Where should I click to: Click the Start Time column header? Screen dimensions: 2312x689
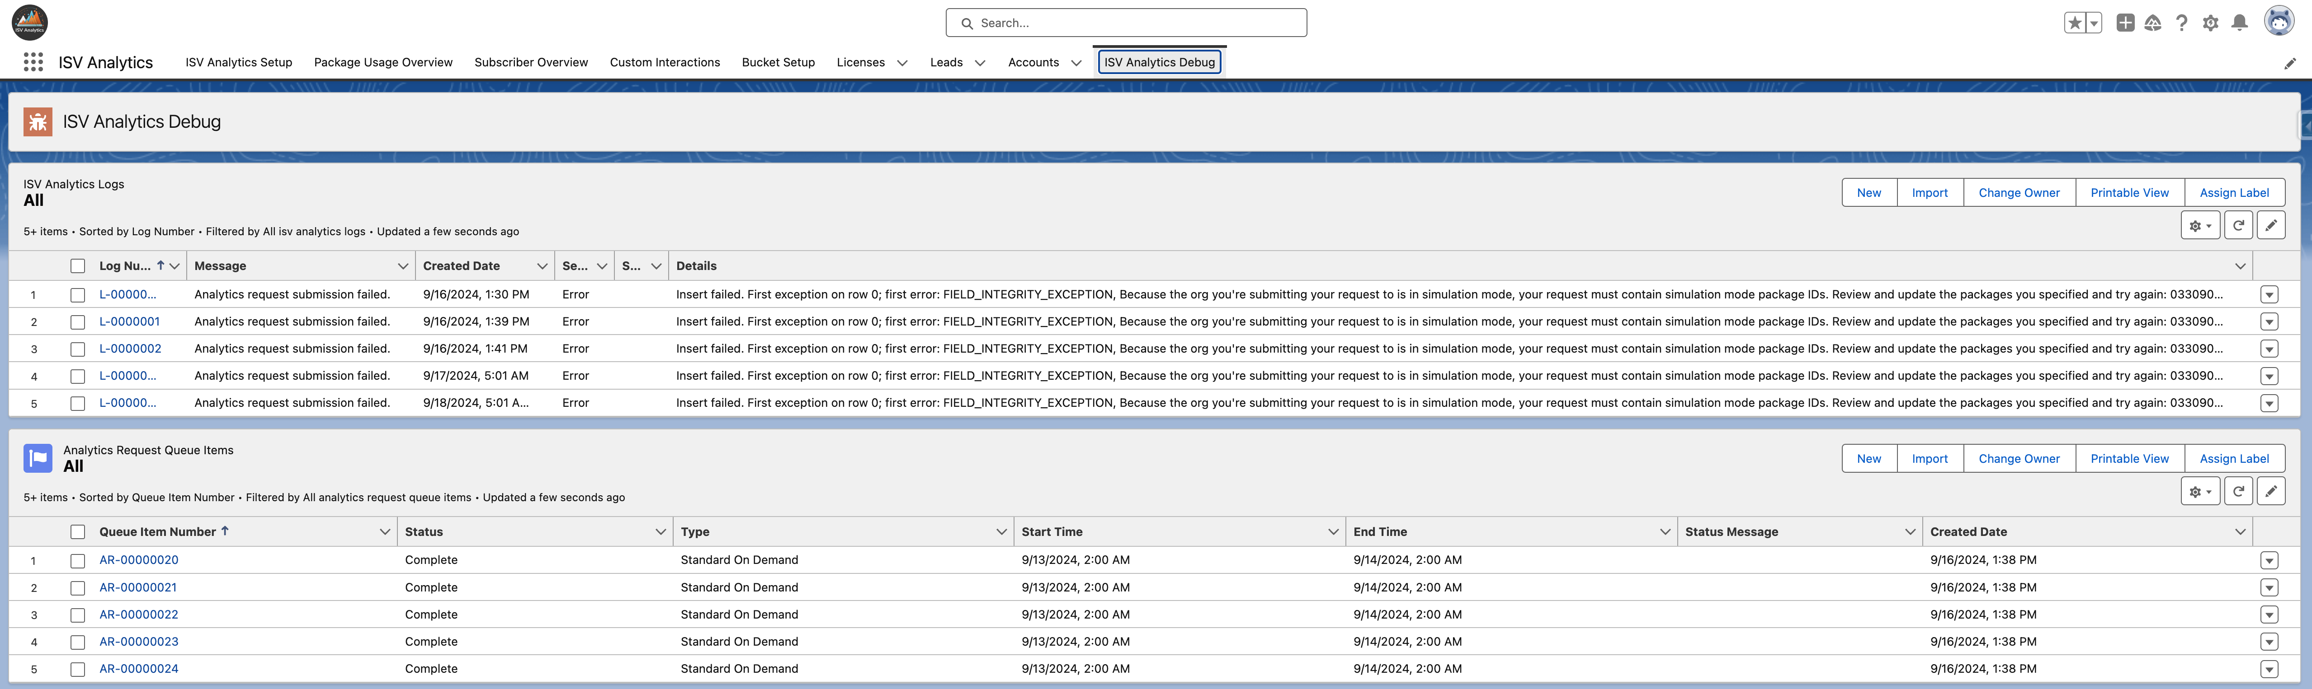pyautogui.click(x=1052, y=531)
